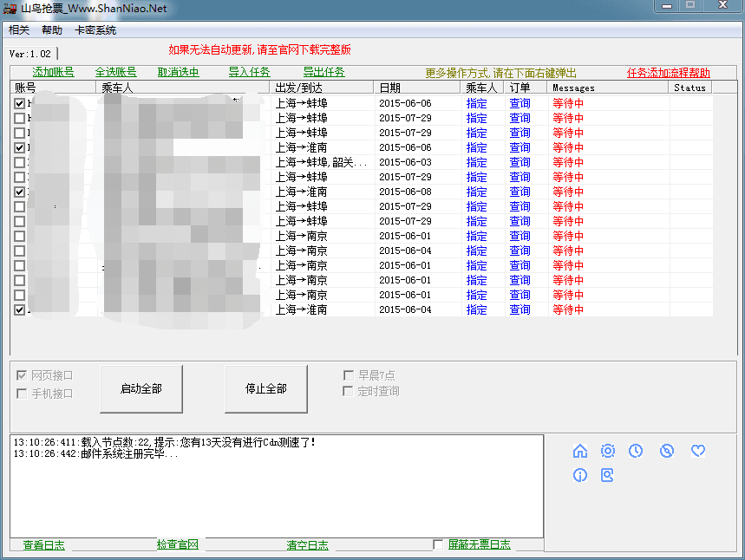The height and width of the screenshot is (560, 745).
Task: Open the settings gear icon
Action: [x=608, y=451]
